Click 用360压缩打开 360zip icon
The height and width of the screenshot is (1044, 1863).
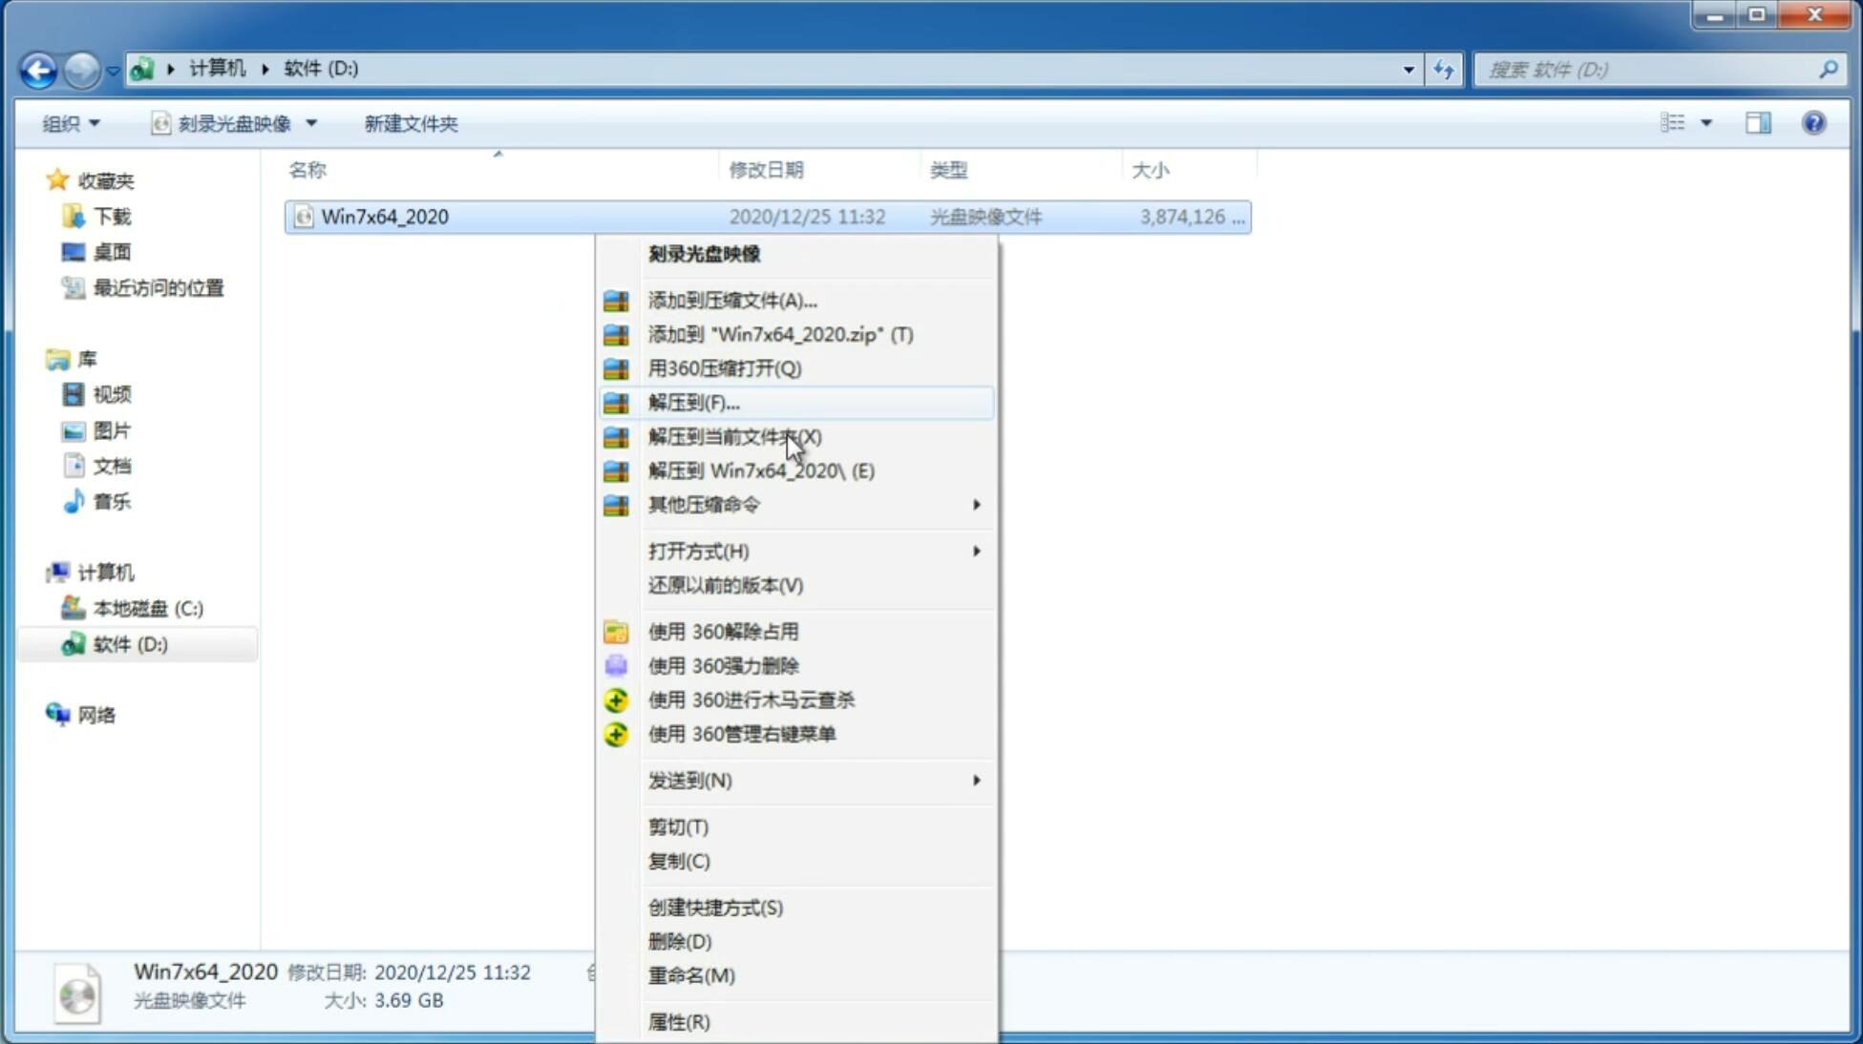coord(618,368)
